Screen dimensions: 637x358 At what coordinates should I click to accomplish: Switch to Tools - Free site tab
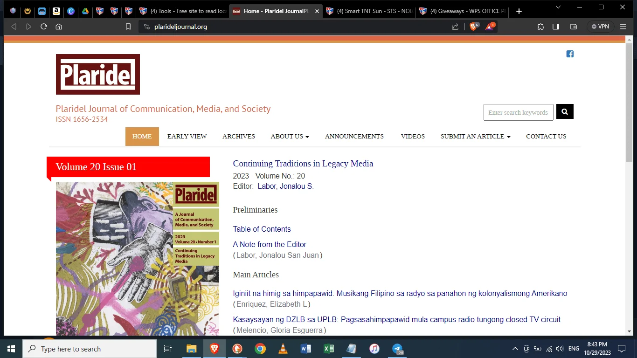[x=182, y=11]
